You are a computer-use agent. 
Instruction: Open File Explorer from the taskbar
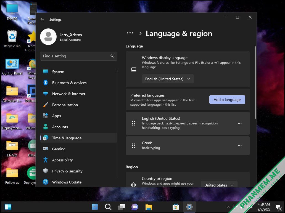(149, 207)
